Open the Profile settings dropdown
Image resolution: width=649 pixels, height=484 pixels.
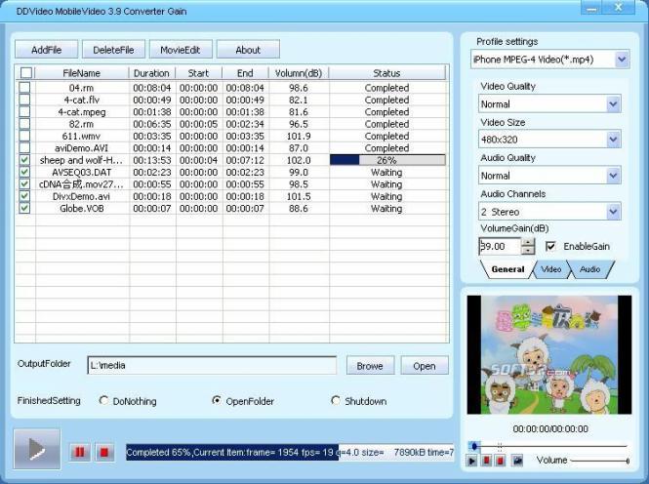pos(622,60)
